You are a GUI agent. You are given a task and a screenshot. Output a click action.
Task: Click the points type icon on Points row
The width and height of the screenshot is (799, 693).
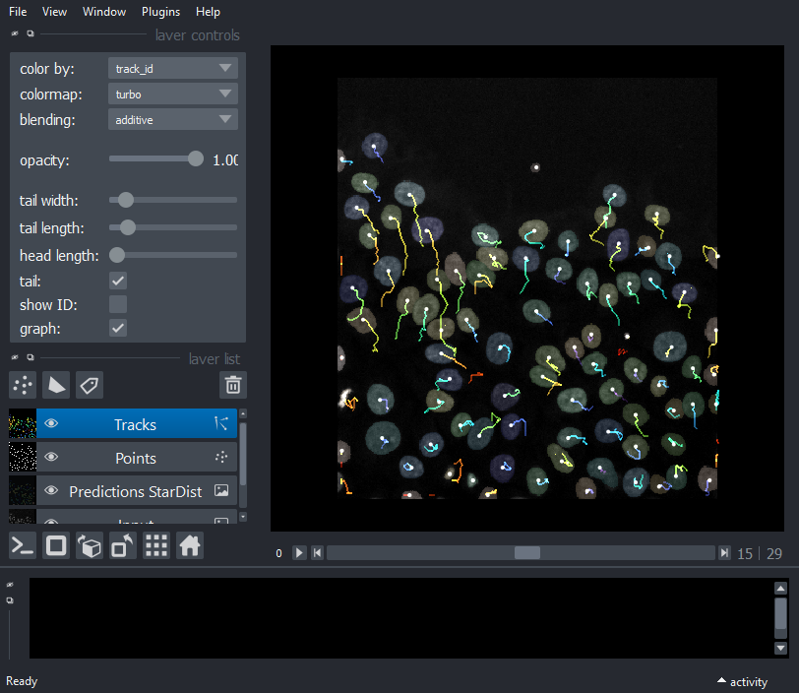[x=221, y=457]
